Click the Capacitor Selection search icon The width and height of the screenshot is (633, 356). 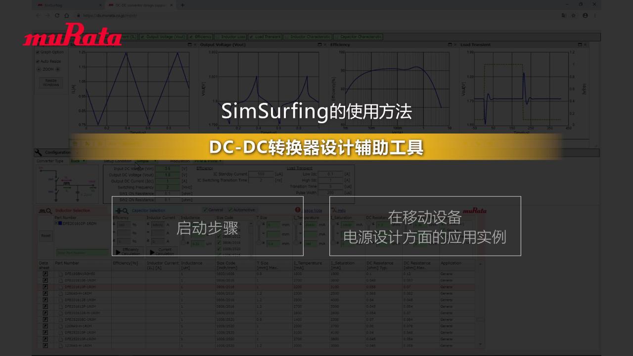click(122, 211)
